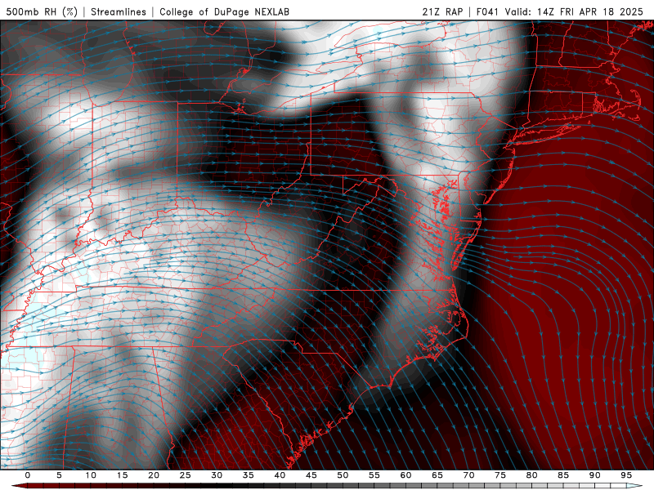The image size is (654, 490).
Task: Select the colorbar label '95'
Action: (x=626, y=475)
